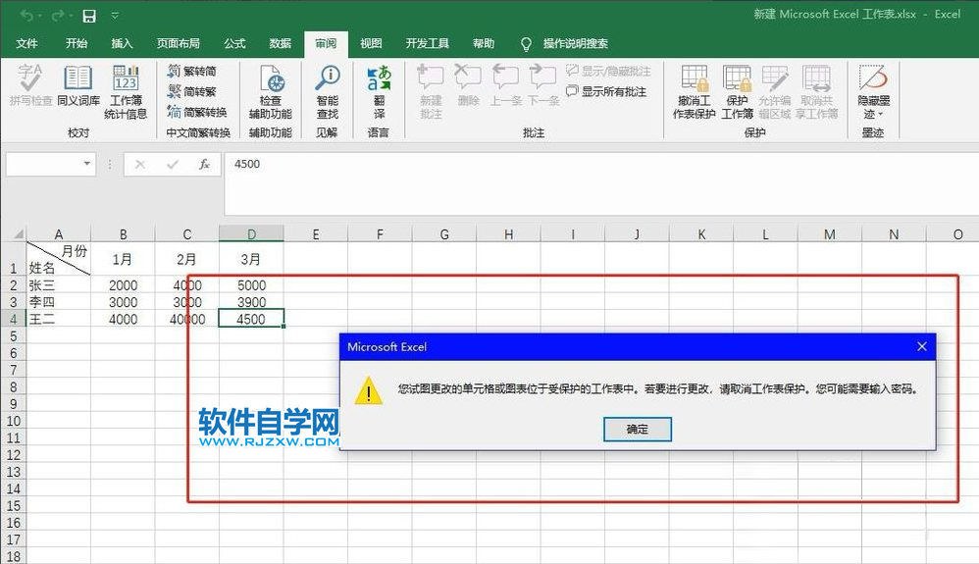
Task: Switch to the 开始 ribbon tab
Action: coord(77,43)
